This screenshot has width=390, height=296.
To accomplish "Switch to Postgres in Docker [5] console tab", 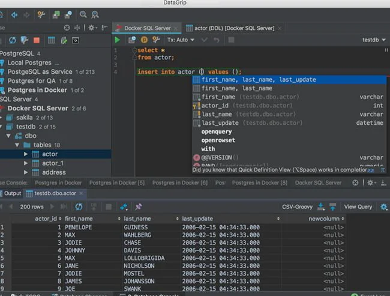I will point(117,183).
